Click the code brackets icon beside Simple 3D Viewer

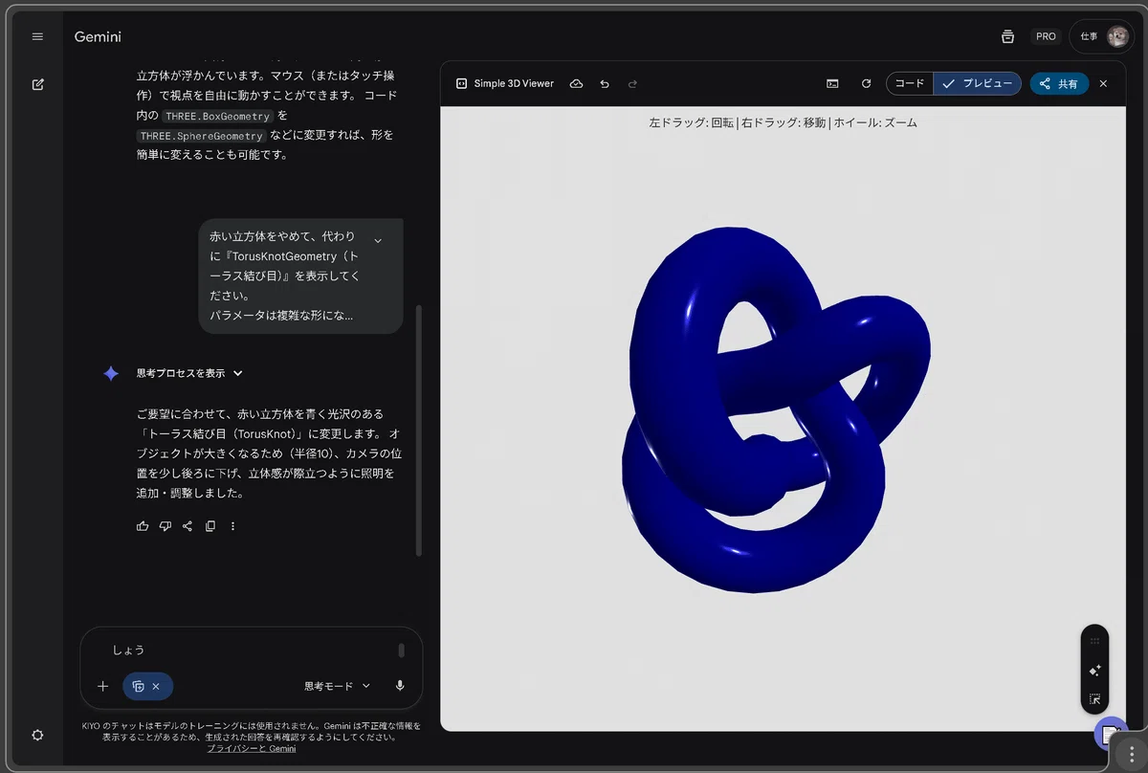(461, 83)
